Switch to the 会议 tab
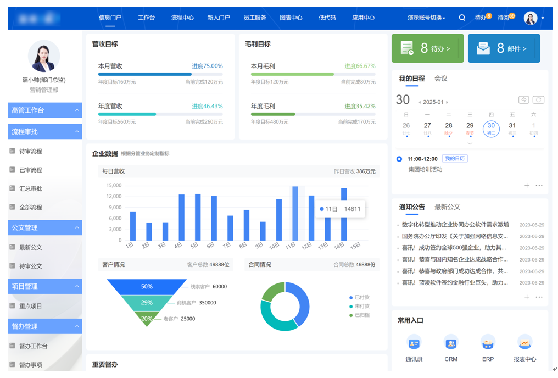The image size is (558, 378). [441, 79]
